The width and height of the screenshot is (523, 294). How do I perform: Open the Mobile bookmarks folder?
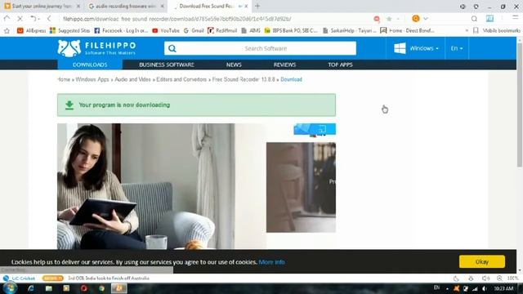coord(497,31)
